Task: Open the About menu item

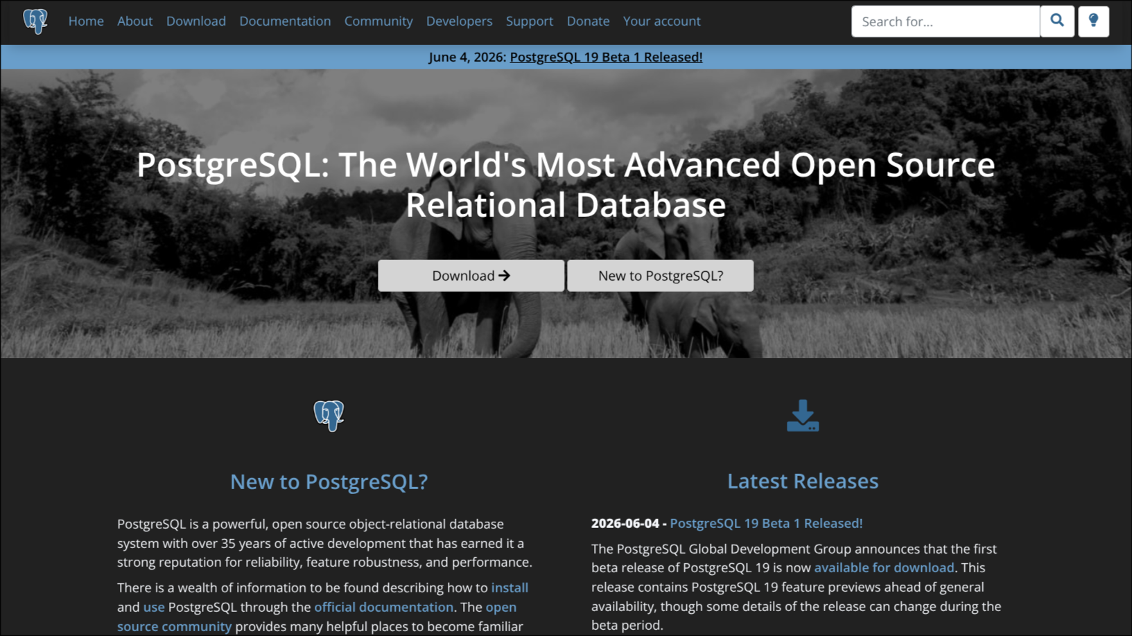Action: (x=134, y=21)
